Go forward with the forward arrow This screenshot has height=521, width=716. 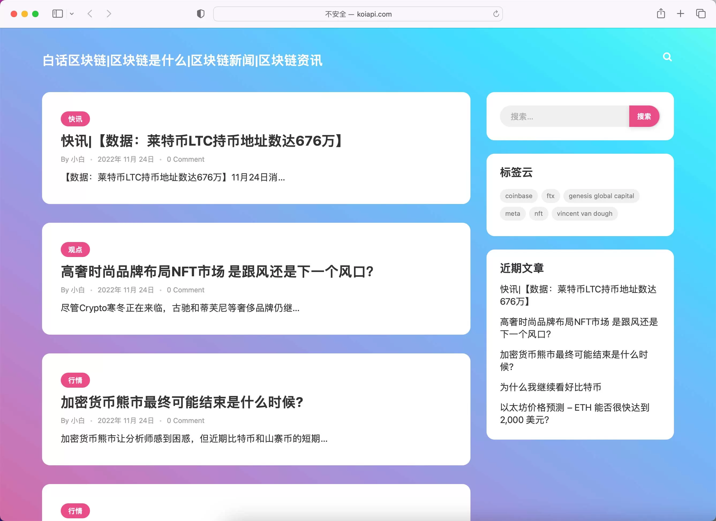point(109,14)
